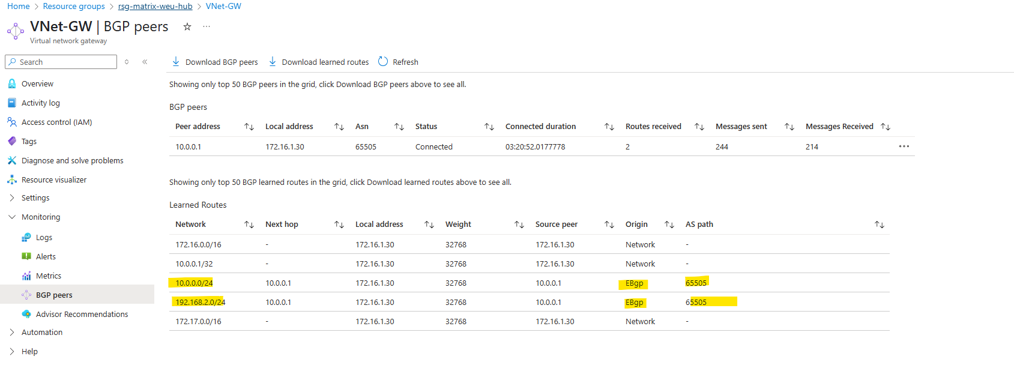Click Download BGP peers button
The width and height of the screenshot is (1014, 389).
pyautogui.click(x=215, y=62)
